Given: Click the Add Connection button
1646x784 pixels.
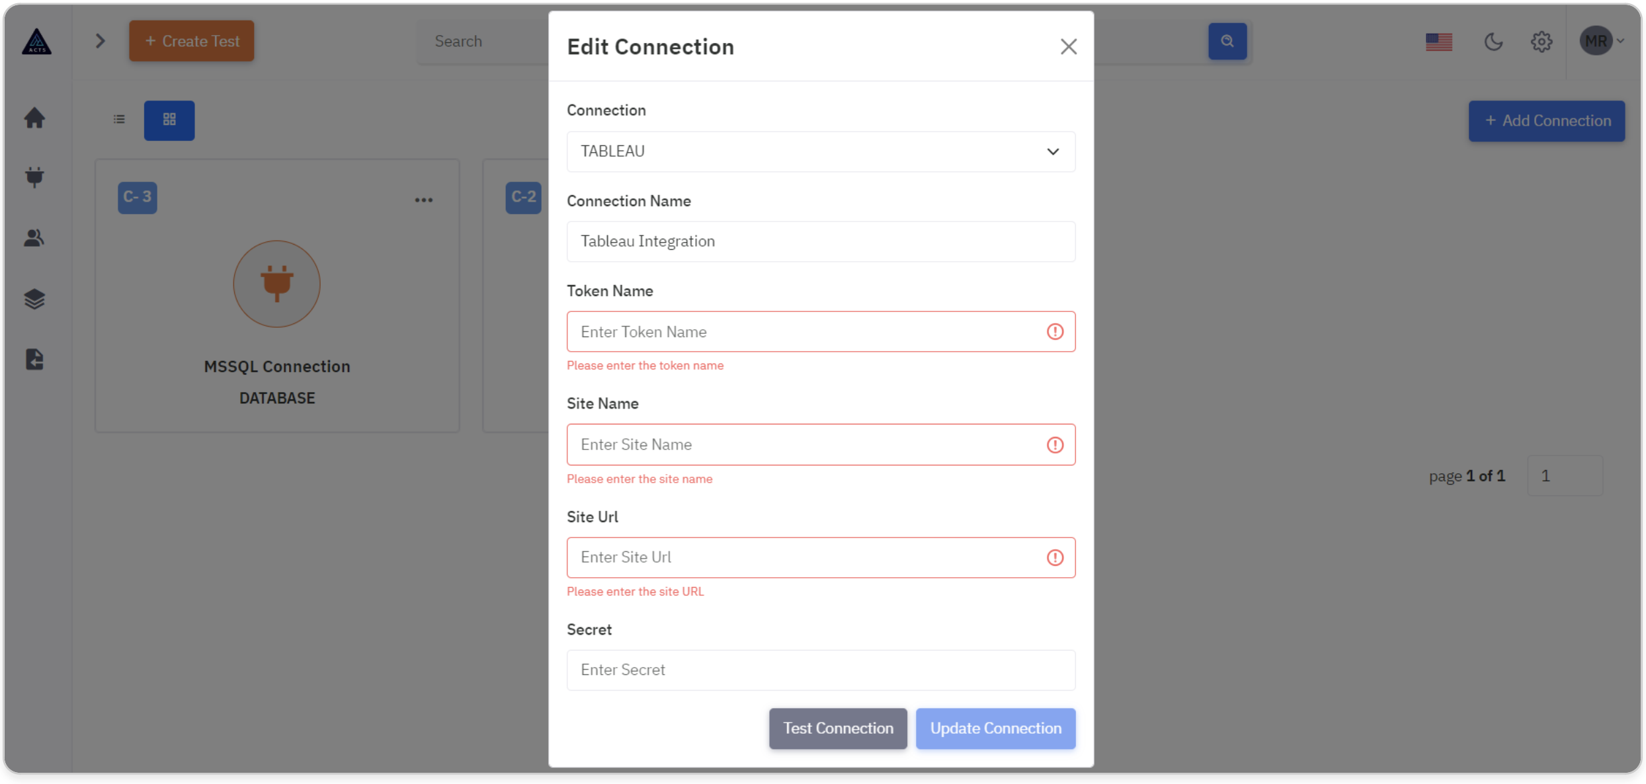Looking at the screenshot, I should tap(1546, 120).
